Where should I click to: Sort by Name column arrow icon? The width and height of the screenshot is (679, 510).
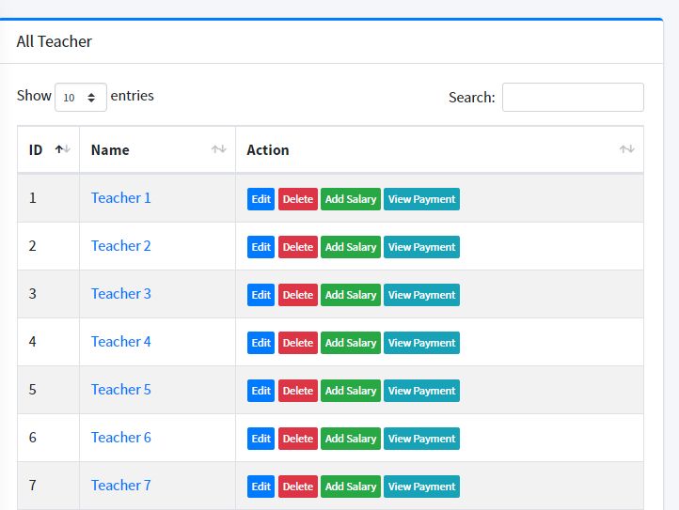219,149
